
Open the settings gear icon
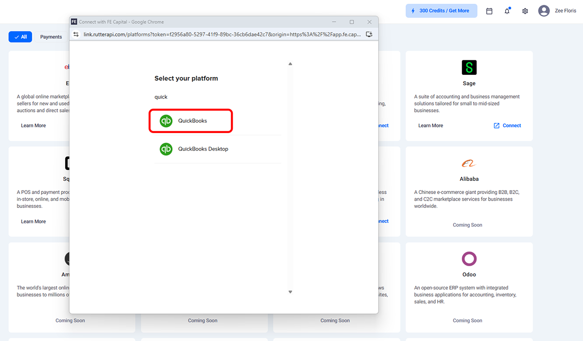pyautogui.click(x=525, y=11)
